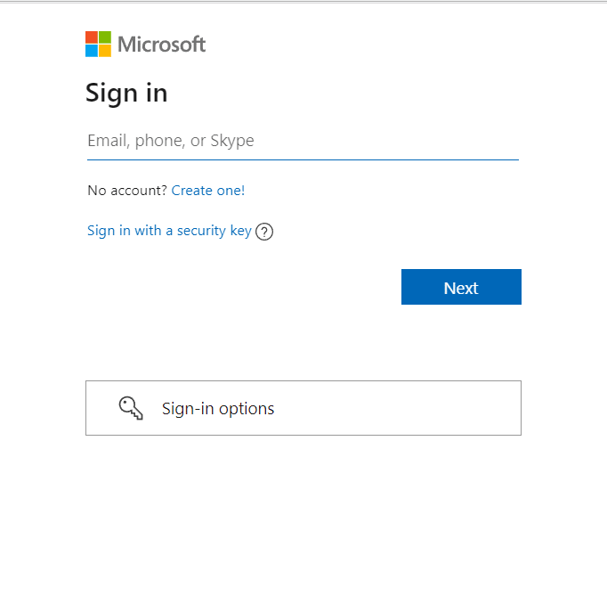Open the Sign-in options label

(x=218, y=409)
